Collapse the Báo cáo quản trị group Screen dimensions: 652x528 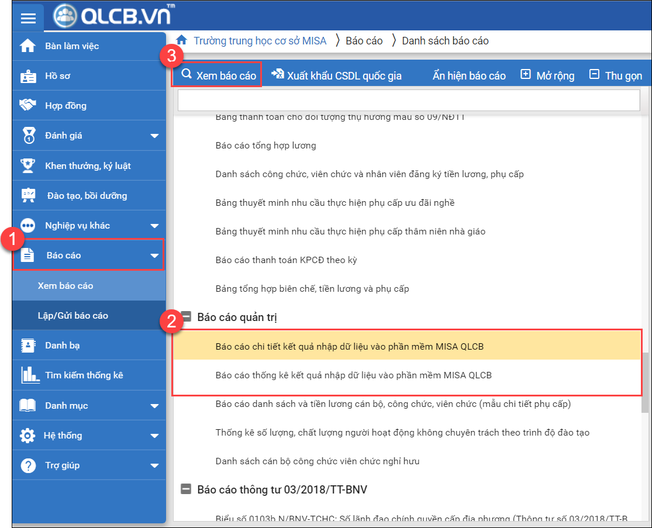[186, 318]
